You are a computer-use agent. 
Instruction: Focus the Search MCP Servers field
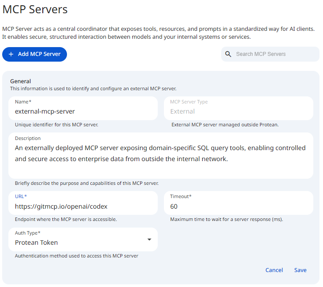coord(273,54)
